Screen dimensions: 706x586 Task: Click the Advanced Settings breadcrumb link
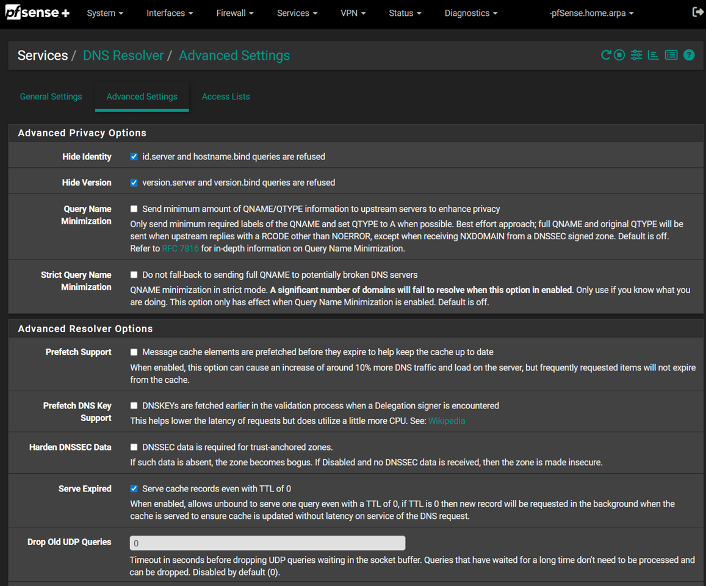[234, 56]
